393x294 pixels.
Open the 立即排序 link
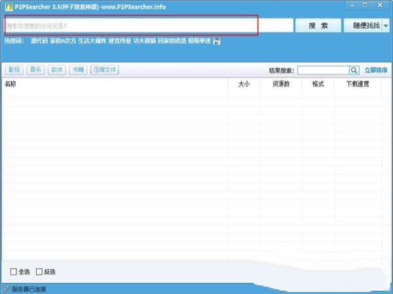click(x=376, y=70)
